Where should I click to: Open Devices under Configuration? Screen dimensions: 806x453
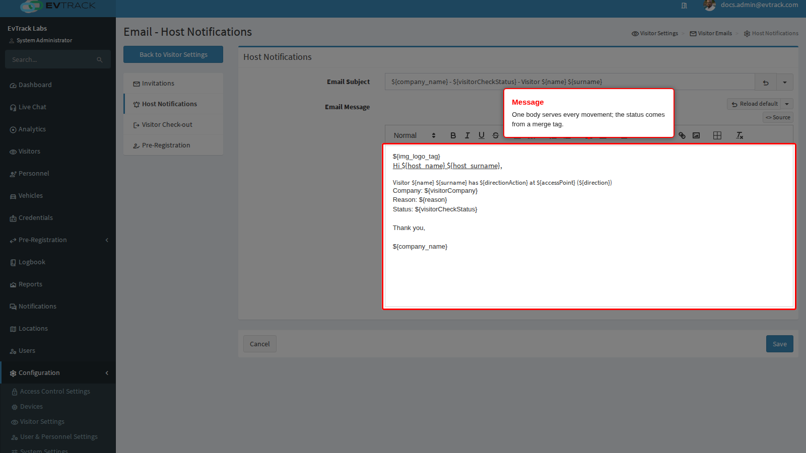click(58, 407)
